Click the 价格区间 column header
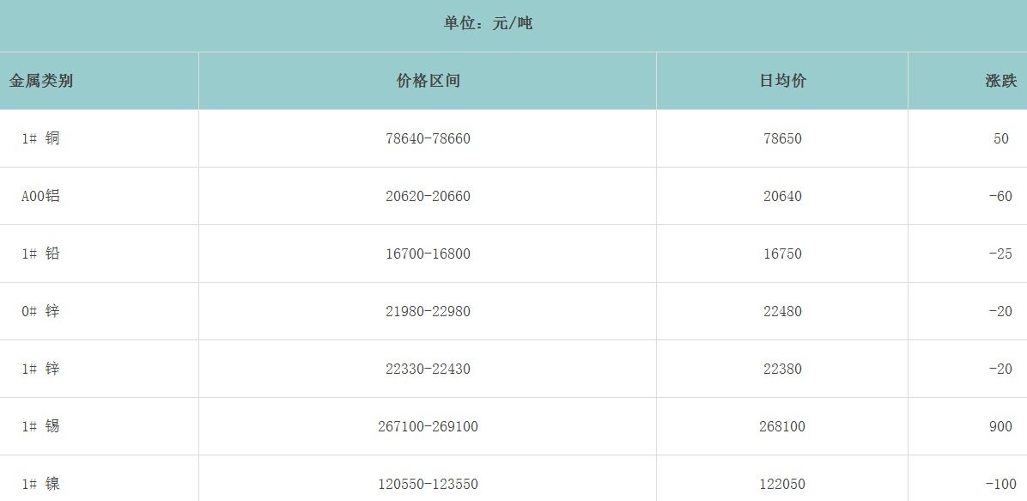The image size is (1027, 501). (428, 81)
